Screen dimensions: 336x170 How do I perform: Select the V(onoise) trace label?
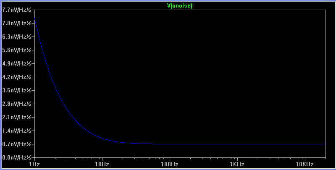180,6
